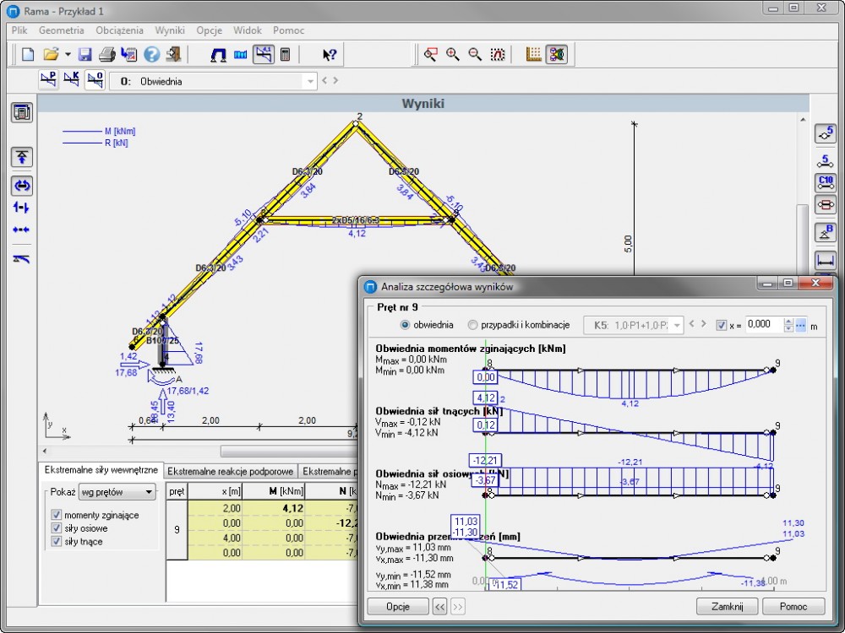The image size is (845, 633).
Task: Click the x position value field
Action: pyautogui.click(x=763, y=325)
